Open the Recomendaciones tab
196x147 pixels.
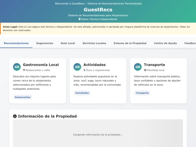point(16,43)
